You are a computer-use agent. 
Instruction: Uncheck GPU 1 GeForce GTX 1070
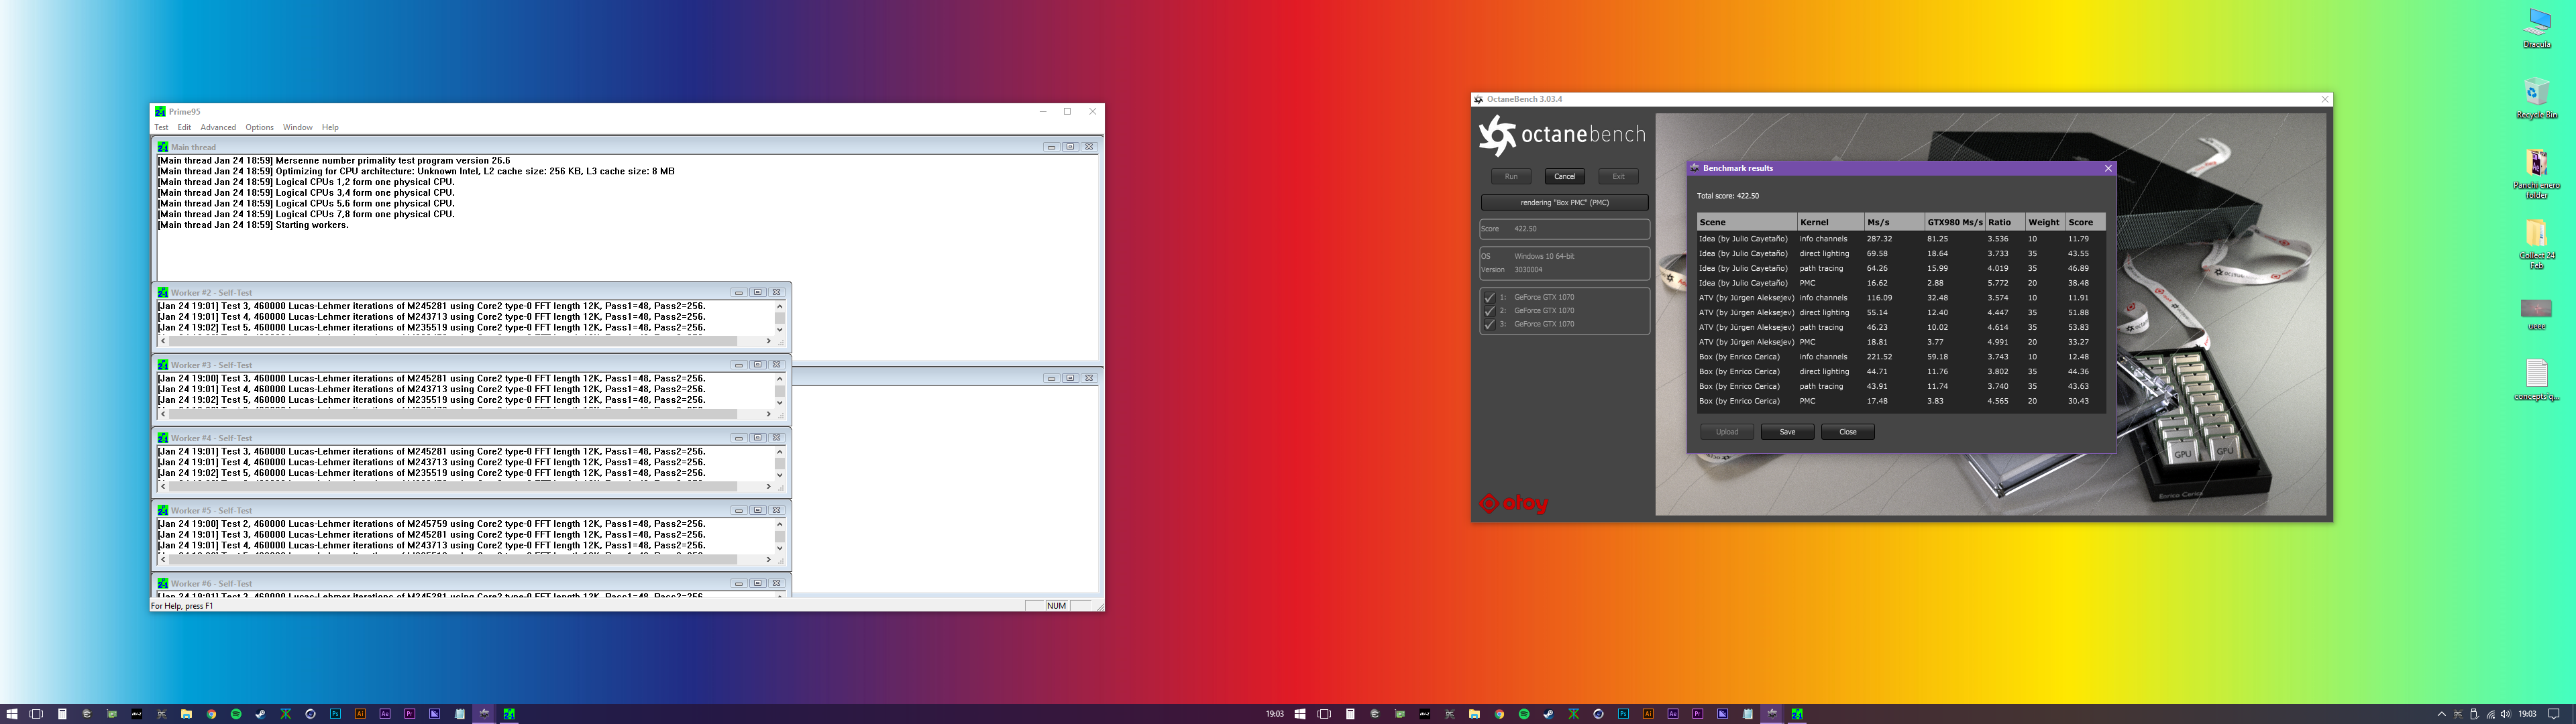tap(1489, 297)
